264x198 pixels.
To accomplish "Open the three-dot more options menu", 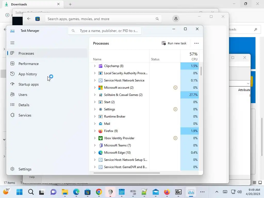I will [x=196, y=43].
